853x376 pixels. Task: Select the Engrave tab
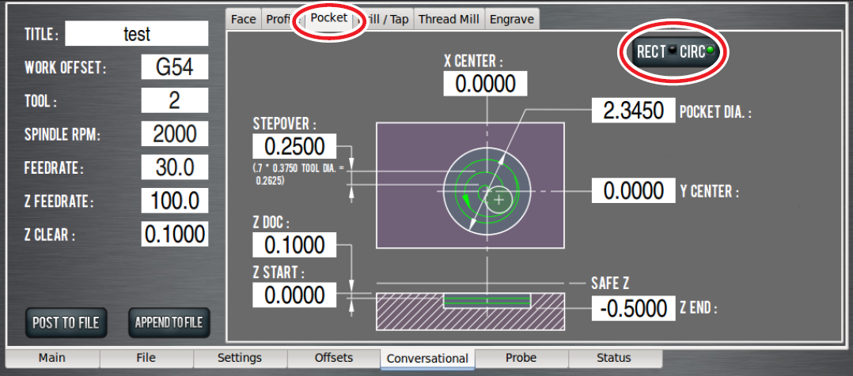click(512, 19)
